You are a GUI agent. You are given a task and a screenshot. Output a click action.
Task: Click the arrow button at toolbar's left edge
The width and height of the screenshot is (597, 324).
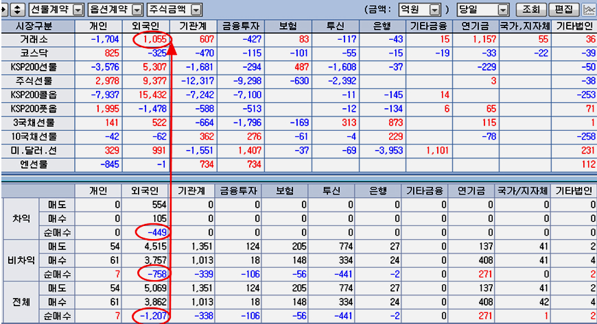point(5,10)
